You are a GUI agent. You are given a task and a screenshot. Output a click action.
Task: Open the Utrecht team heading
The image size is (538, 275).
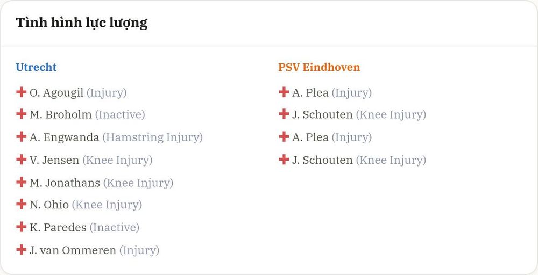[36, 67]
